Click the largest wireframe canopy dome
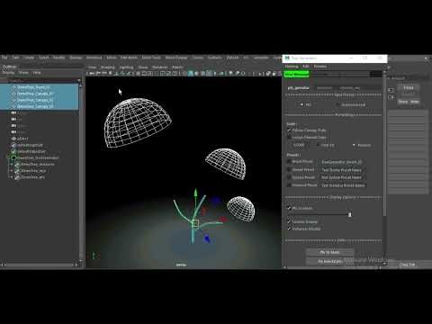432x324 pixels. [137, 122]
